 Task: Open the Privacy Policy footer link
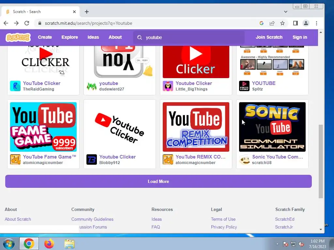[224, 227]
